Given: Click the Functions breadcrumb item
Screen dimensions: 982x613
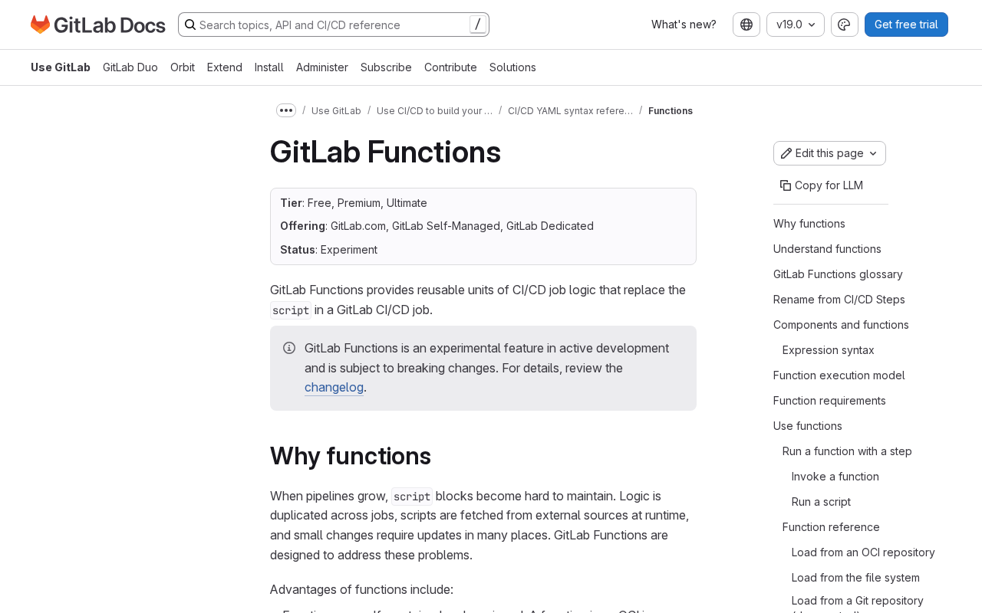Looking at the screenshot, I should [671, 110].
